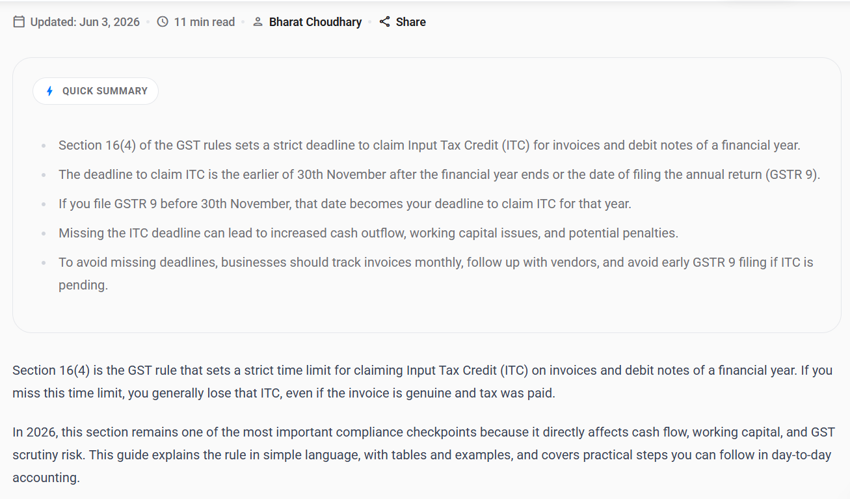Click summary bullet about Section 16(4) strict deadline
This screenshot has width=850, height=499.
click(x=429, y=145)
